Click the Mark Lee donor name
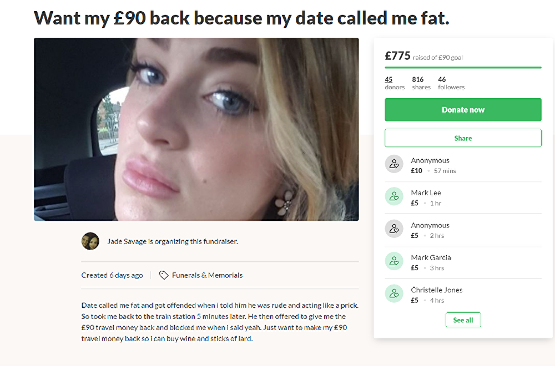 click(x=426, y=192)
